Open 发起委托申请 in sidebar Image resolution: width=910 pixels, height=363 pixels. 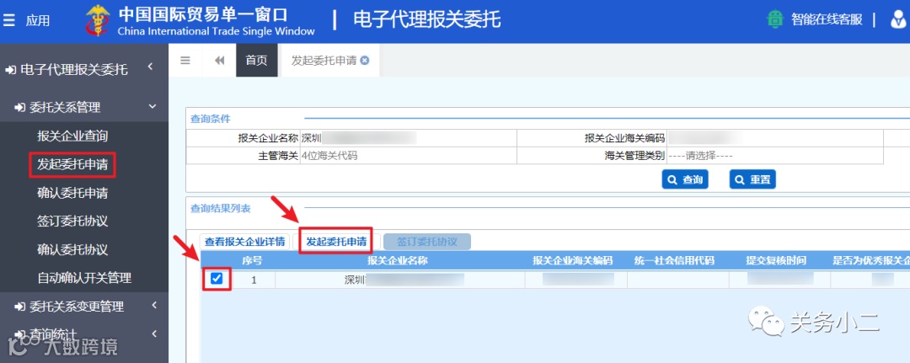tap(72, 165)
